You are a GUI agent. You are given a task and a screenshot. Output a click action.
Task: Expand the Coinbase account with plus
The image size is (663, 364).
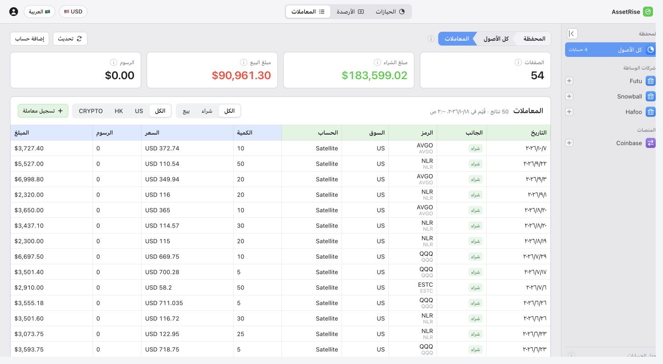tap(569, 143)
